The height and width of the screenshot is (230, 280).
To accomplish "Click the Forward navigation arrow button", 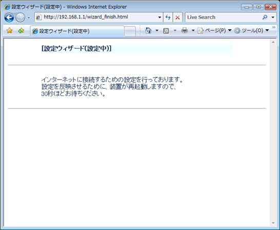I will tap(20, 17).
